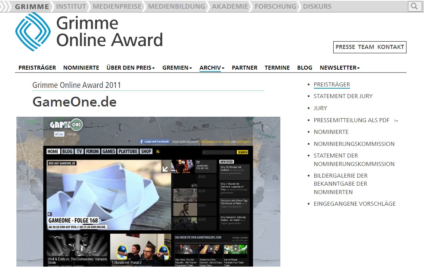
Task: Go to MEDIENPREISE in top bar
Action: pyautogui.click(x=117, y=7)
